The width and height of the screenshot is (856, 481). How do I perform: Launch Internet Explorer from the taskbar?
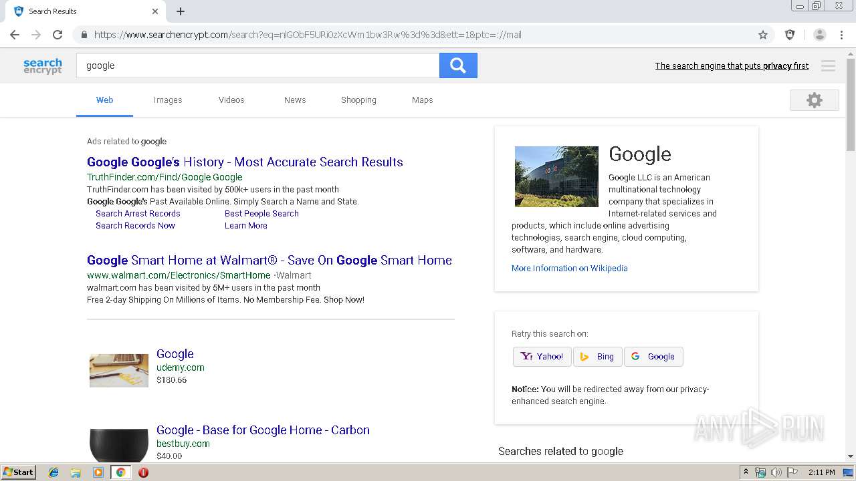(53, 472)
